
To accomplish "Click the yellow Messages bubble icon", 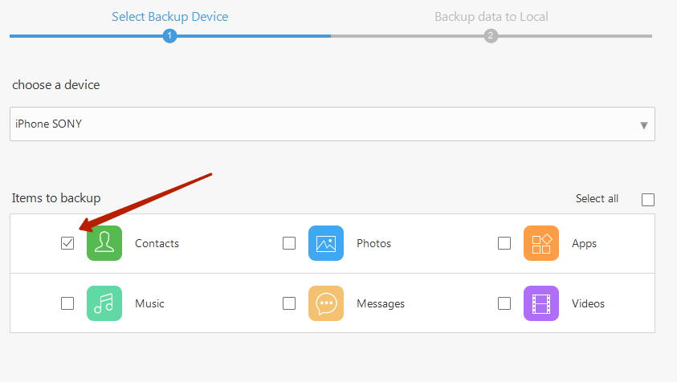I will (326, 303).
